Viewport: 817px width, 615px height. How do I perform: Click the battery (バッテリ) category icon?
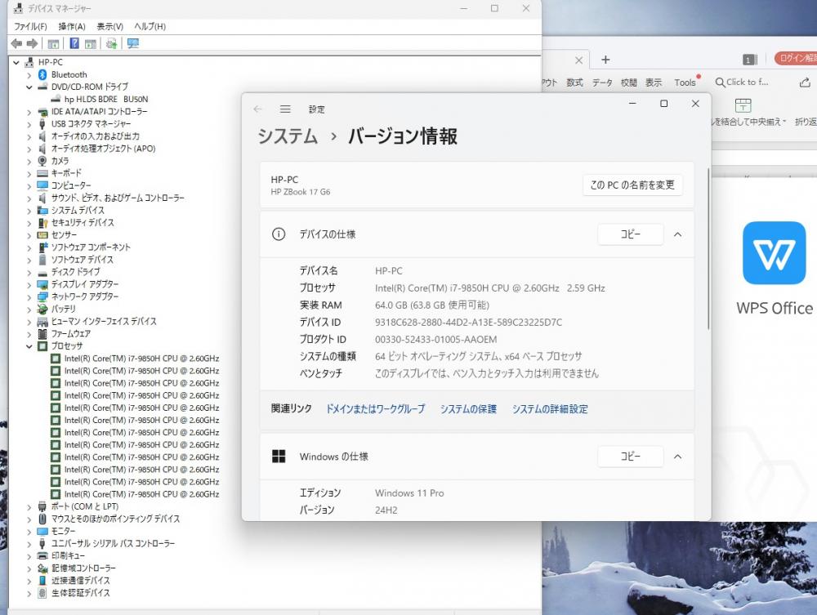(42, 309)
